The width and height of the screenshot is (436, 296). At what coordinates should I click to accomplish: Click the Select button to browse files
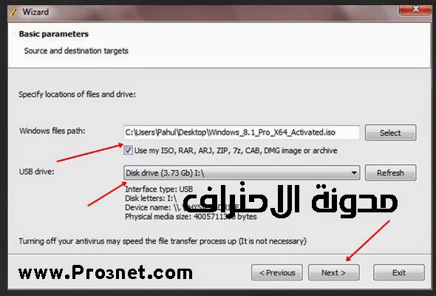tap(390, 132)
